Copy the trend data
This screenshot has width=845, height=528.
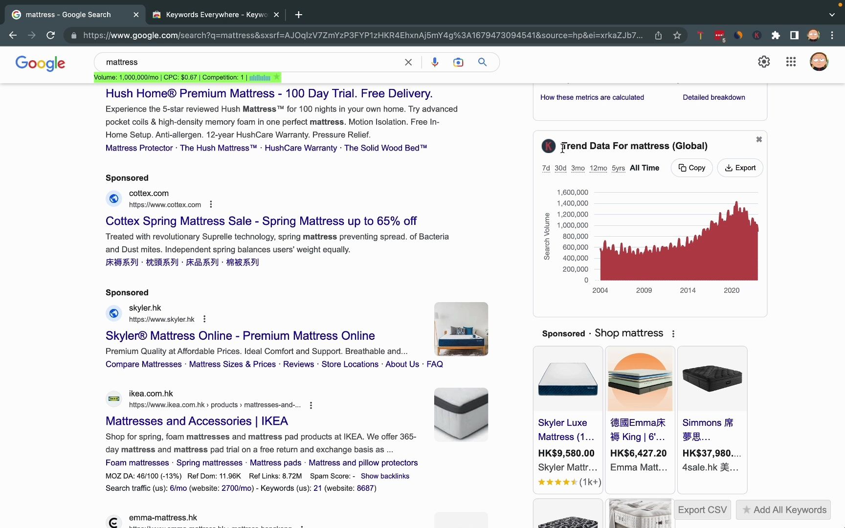pyautogui.click(x=691, y=168)
